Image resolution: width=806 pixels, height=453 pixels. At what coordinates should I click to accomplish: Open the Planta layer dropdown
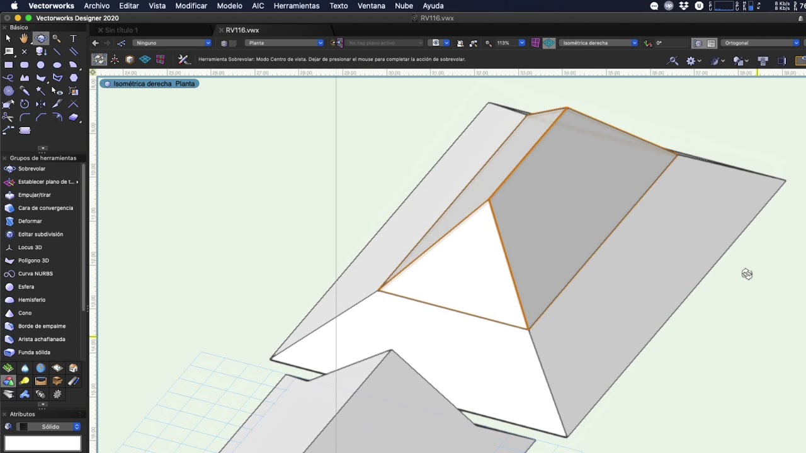pyautogui.click(x=285, y=43)
